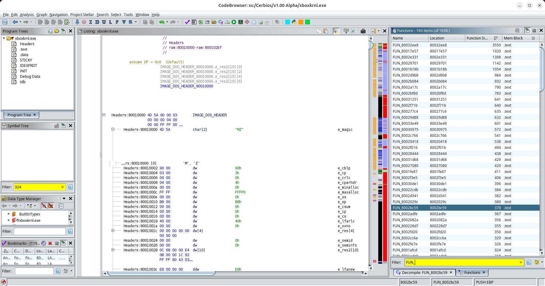
Task: Open the Tools menu
Action: [128, 14]
